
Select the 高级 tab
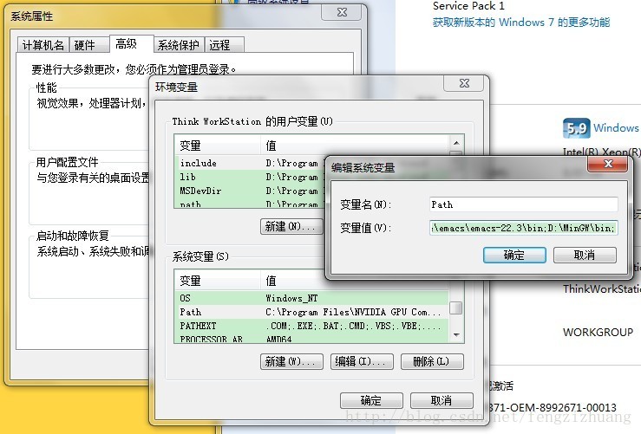click(131, 43)
